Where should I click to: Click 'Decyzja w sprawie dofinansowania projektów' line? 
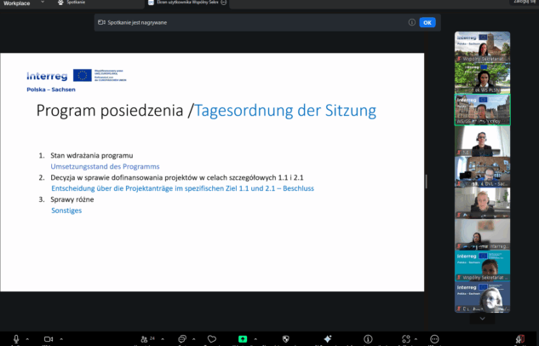(x=177, y=177)
